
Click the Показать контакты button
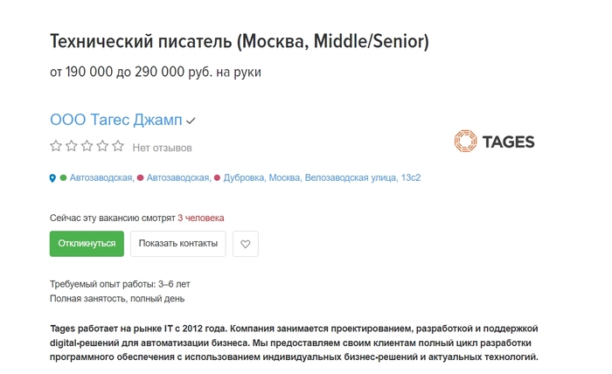coord(178,244)
